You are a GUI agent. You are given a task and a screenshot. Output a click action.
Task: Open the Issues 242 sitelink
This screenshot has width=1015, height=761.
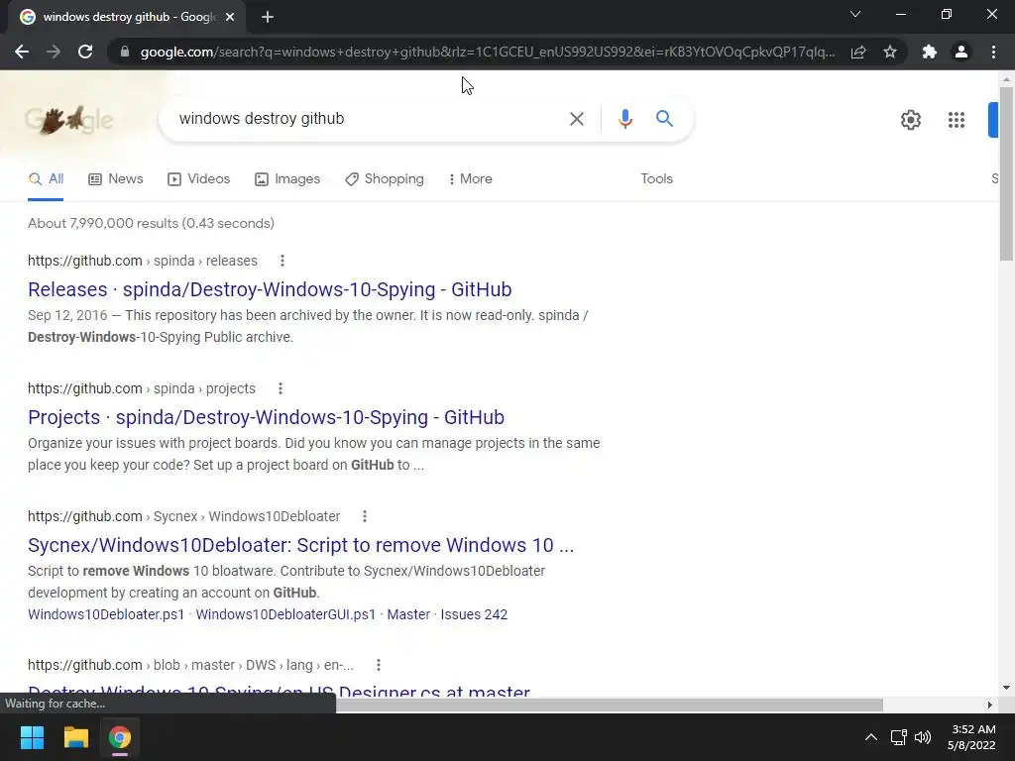pos(474,614)
